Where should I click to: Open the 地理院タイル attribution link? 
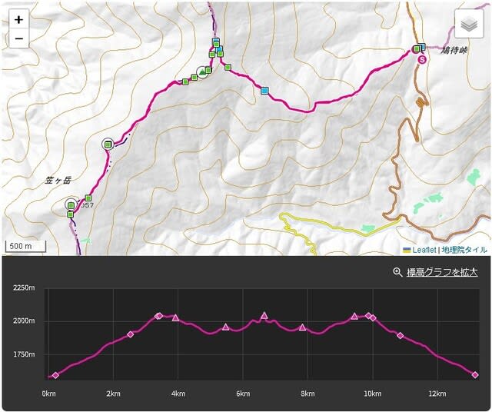(x=464, y=250)
